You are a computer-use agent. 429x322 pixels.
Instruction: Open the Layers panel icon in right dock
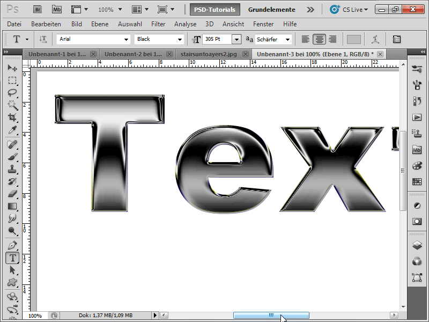(x=417, y=245)
